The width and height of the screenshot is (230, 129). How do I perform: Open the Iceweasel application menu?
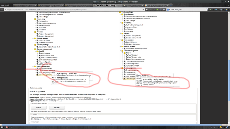[x=5, y=5]
